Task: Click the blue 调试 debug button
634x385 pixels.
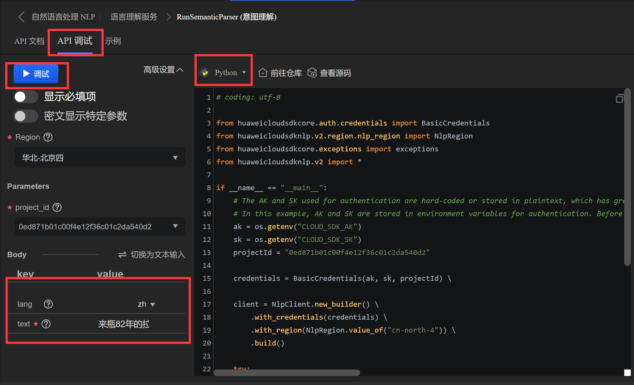Action: tap(36, 74)
